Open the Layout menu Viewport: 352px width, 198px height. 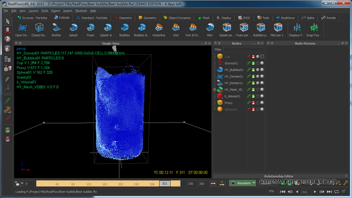[33, 11]
